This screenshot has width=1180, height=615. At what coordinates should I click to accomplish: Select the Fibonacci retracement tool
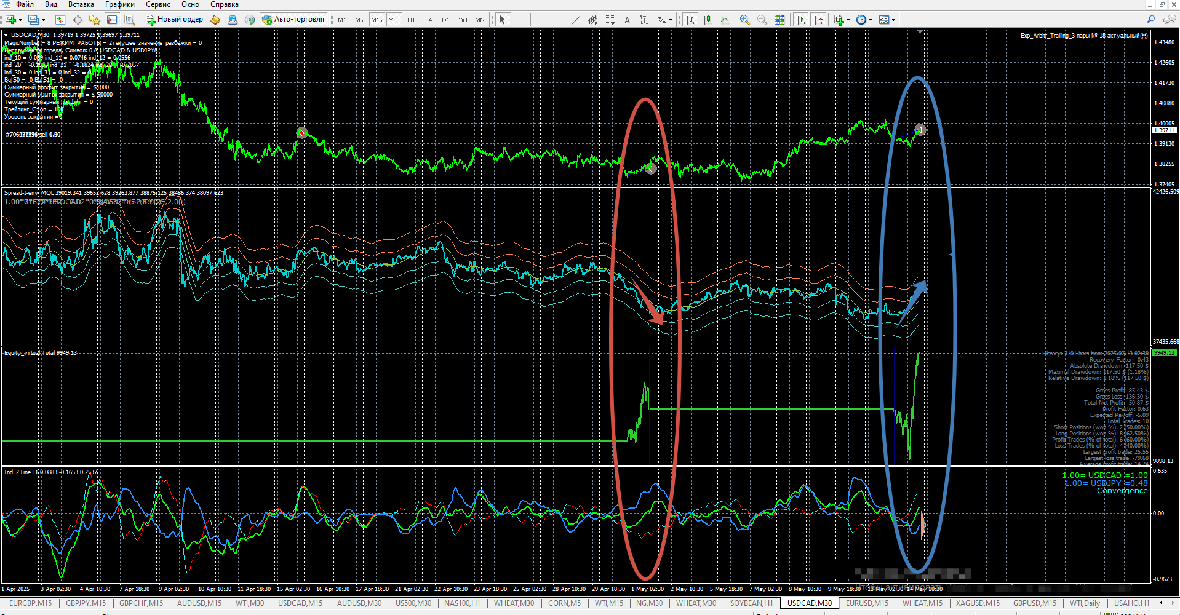(610, 20)
